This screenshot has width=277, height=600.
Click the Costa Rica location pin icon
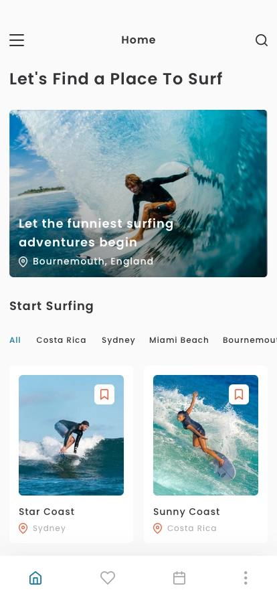click(157, 528)
